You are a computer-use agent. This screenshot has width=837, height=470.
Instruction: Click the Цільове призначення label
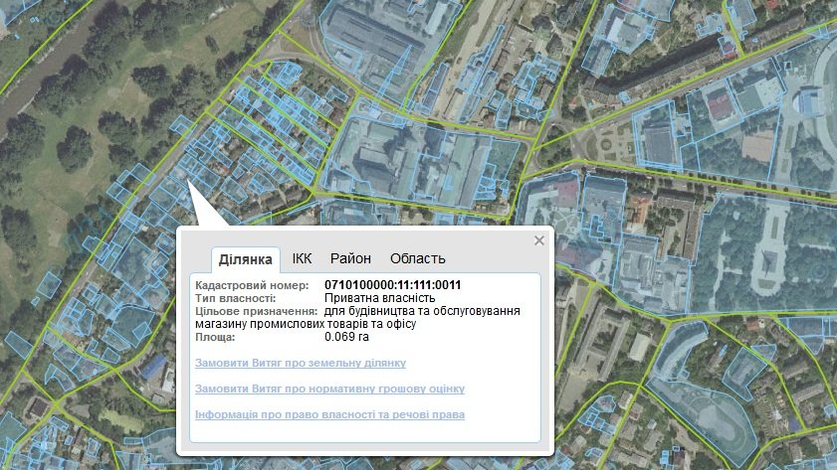click(x=256, y=311)
